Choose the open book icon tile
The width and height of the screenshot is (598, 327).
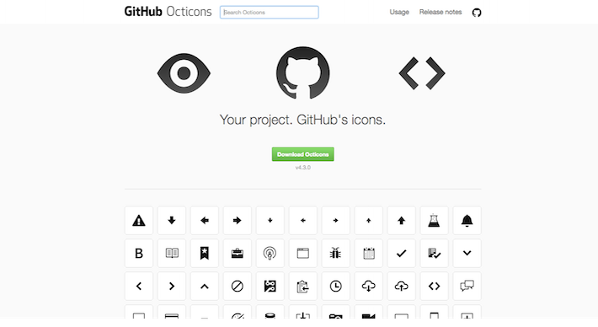pyautogui.click(x=172, y=254)
